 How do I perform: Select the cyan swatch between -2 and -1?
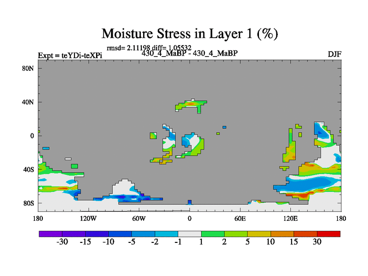pos(167,234)
